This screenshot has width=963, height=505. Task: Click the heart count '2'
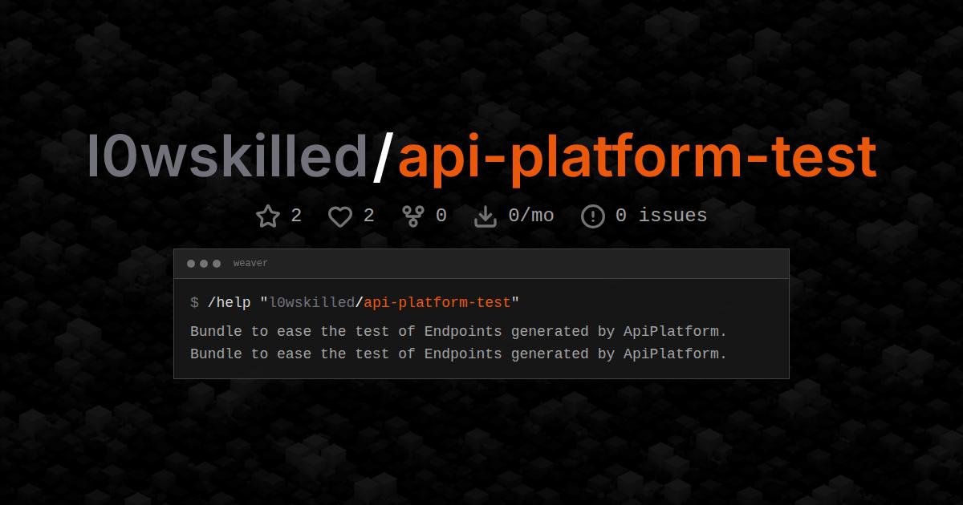pyautogui.click(x=369, y=216)
